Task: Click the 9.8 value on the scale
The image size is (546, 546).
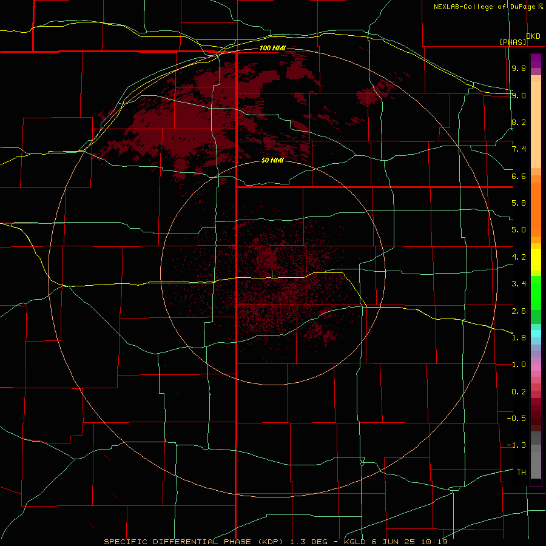Action: click(519, 68)
